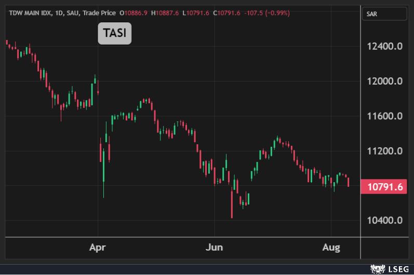Click the current price tag 10791.6

pos(384,187)
